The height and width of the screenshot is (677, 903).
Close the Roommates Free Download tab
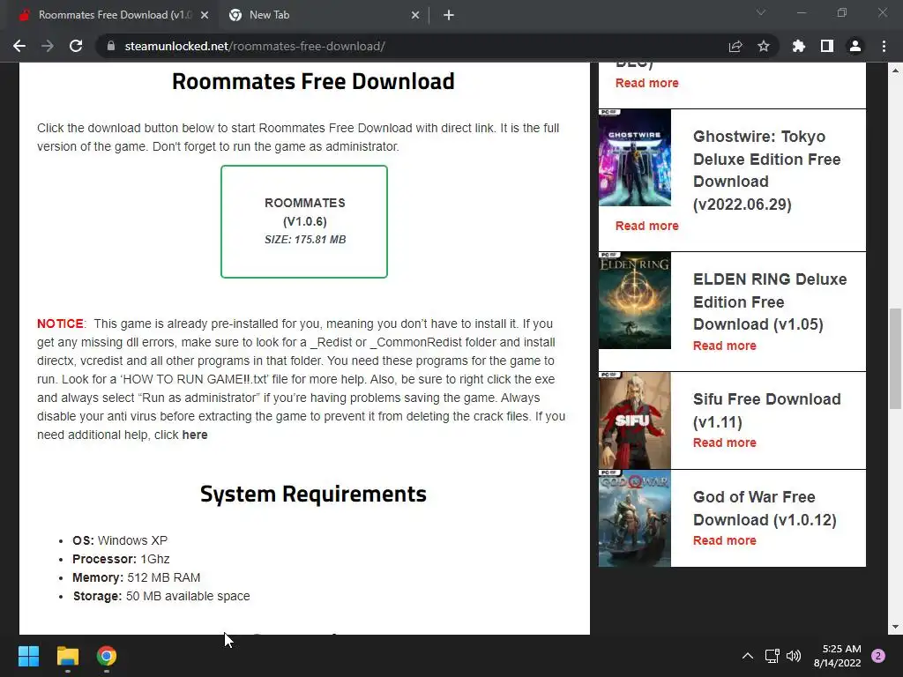(x=205, y=15)
